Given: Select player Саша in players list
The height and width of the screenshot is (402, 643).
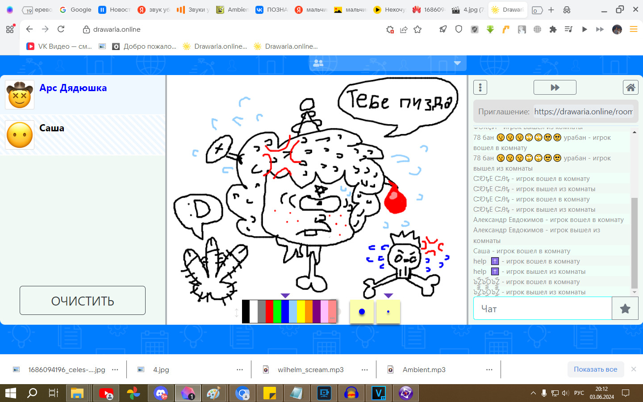Looking at the screenshot, I should click(83, 135).
